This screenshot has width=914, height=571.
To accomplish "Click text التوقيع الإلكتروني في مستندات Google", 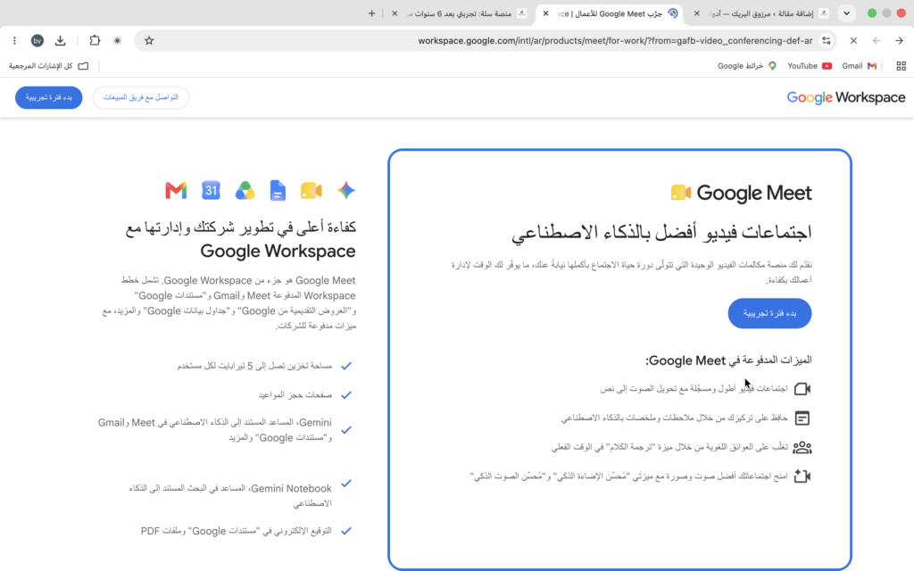I will point(236,531).
